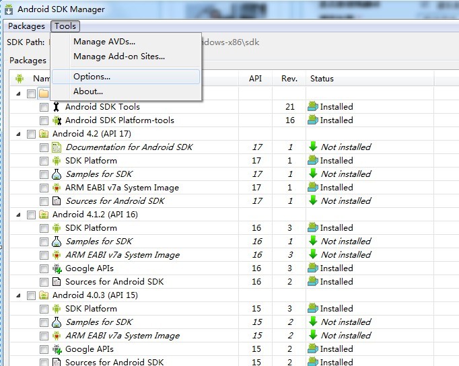Select Options in the Tools menu
Screen dimensions: 459x366
(x=126, y=77)
